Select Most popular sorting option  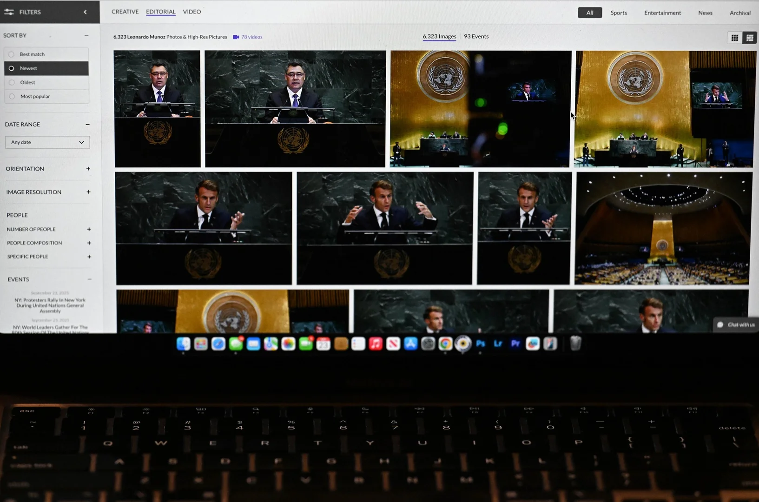[12, 97]
